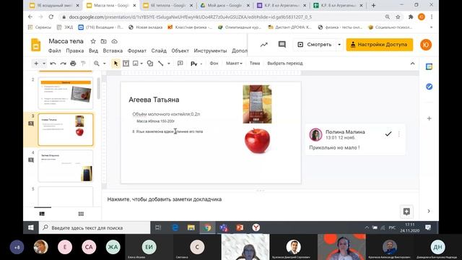Open activity dashboard trend icon

coord(263,45)
